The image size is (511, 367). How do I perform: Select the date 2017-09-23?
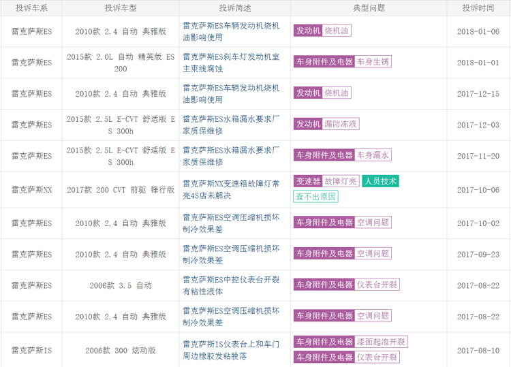click(x=478, y=255)
